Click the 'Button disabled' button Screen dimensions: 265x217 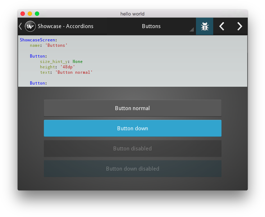point(132,149)
